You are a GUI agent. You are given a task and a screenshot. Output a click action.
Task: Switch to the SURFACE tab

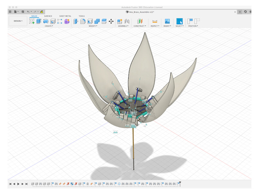48,16
